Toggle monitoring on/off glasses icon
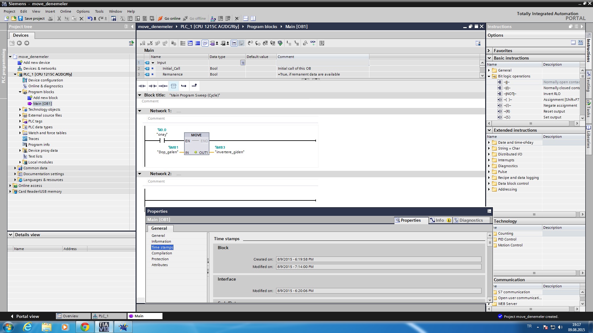 click(313, 43)
